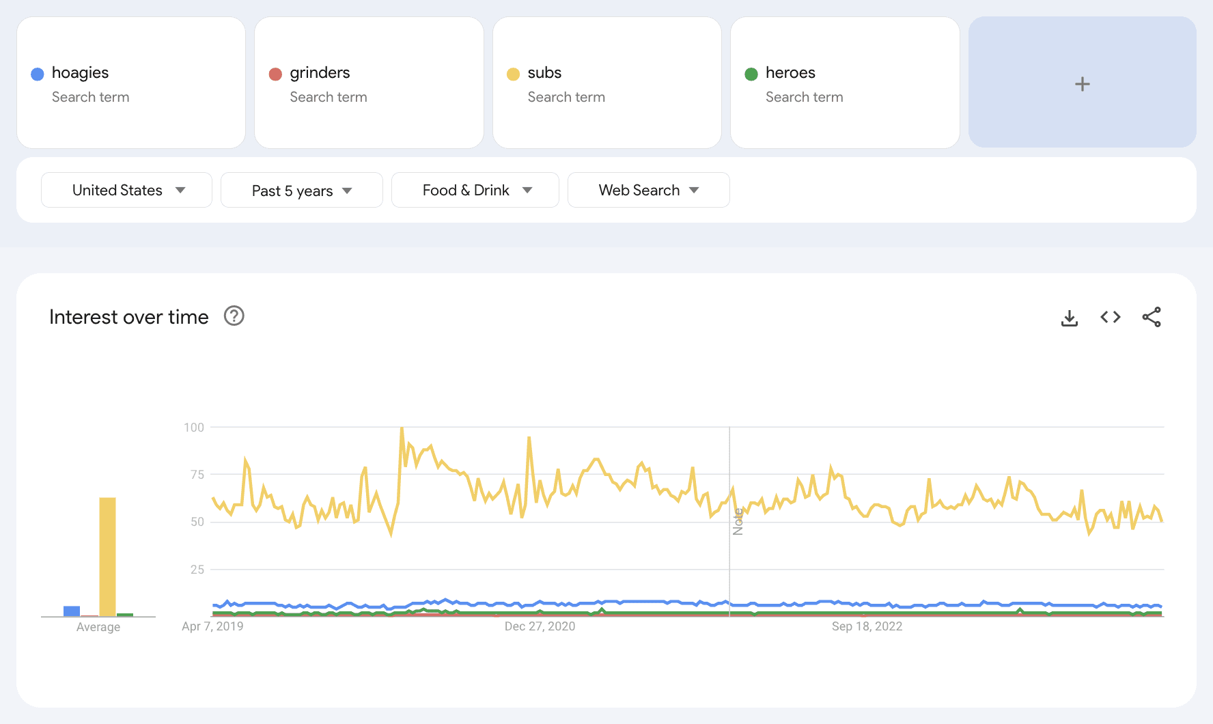Share the Interest over time chart
This screenshot has height=724, width=1213.
click(1152, 316)
